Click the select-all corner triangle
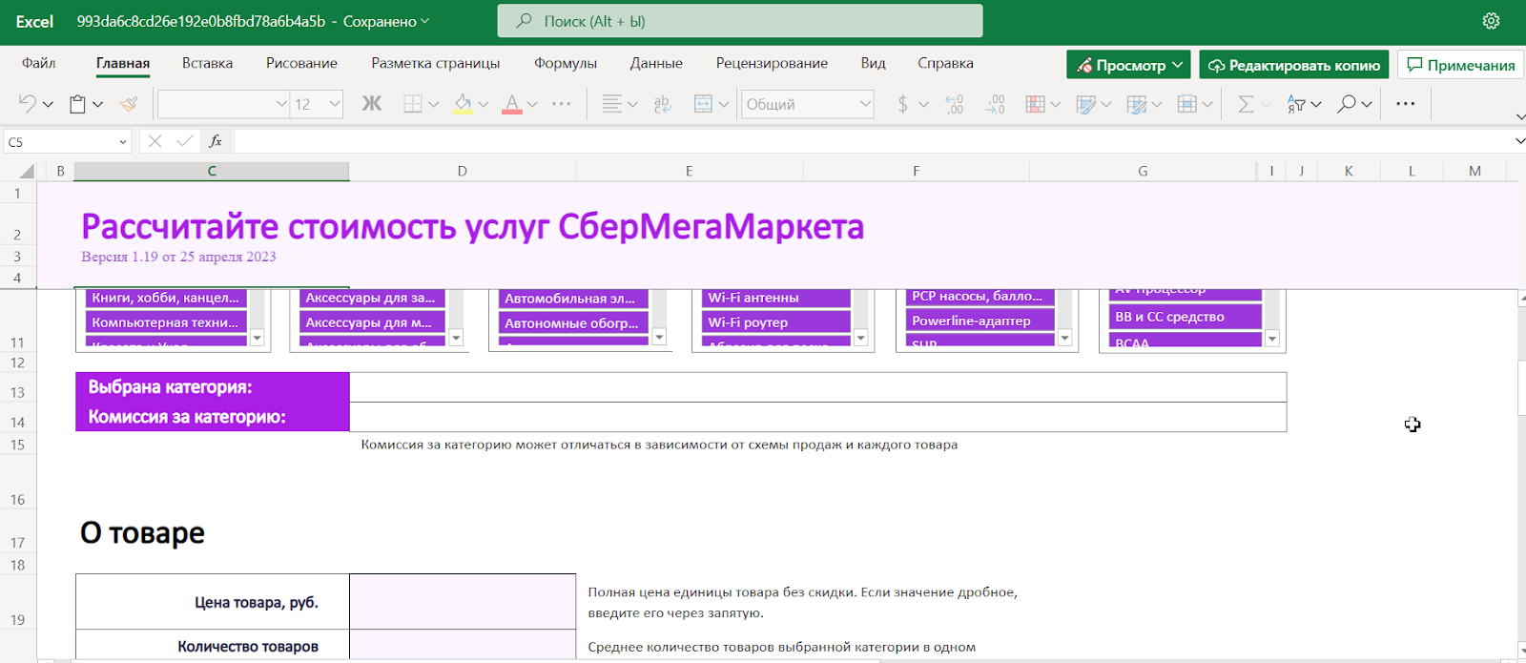Image resolution: width=1526 pixels, height=663 pixels. point(27,172)
